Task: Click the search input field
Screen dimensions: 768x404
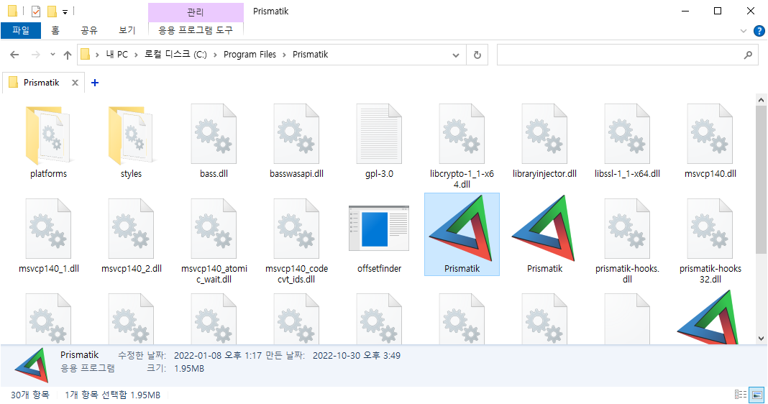Action: pos(627,55)
